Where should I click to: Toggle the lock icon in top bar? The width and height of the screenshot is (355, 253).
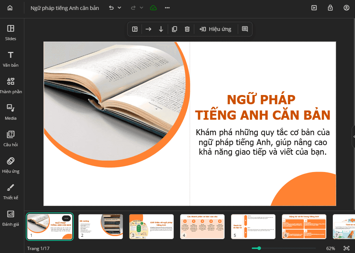click(x=330, y=8)
